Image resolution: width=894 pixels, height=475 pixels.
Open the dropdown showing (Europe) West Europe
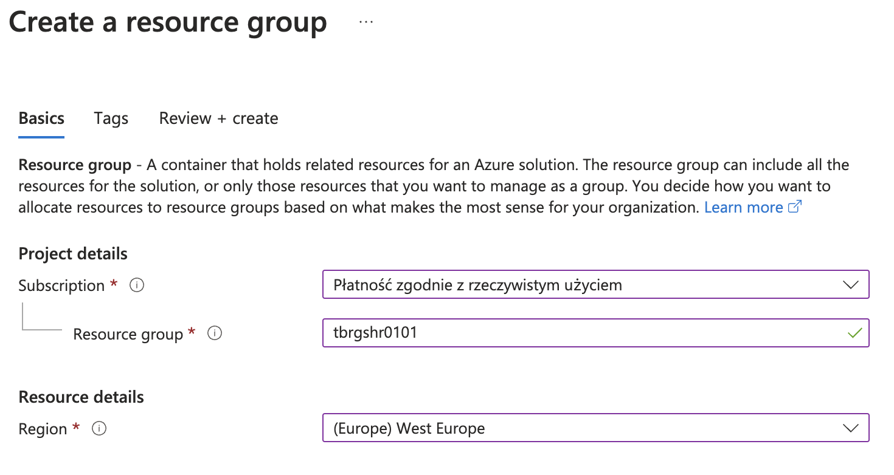[x=596, y=428]
